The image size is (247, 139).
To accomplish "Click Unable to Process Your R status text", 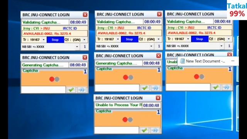I will coord(119,105).
